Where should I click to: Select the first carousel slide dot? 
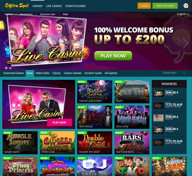6,68
